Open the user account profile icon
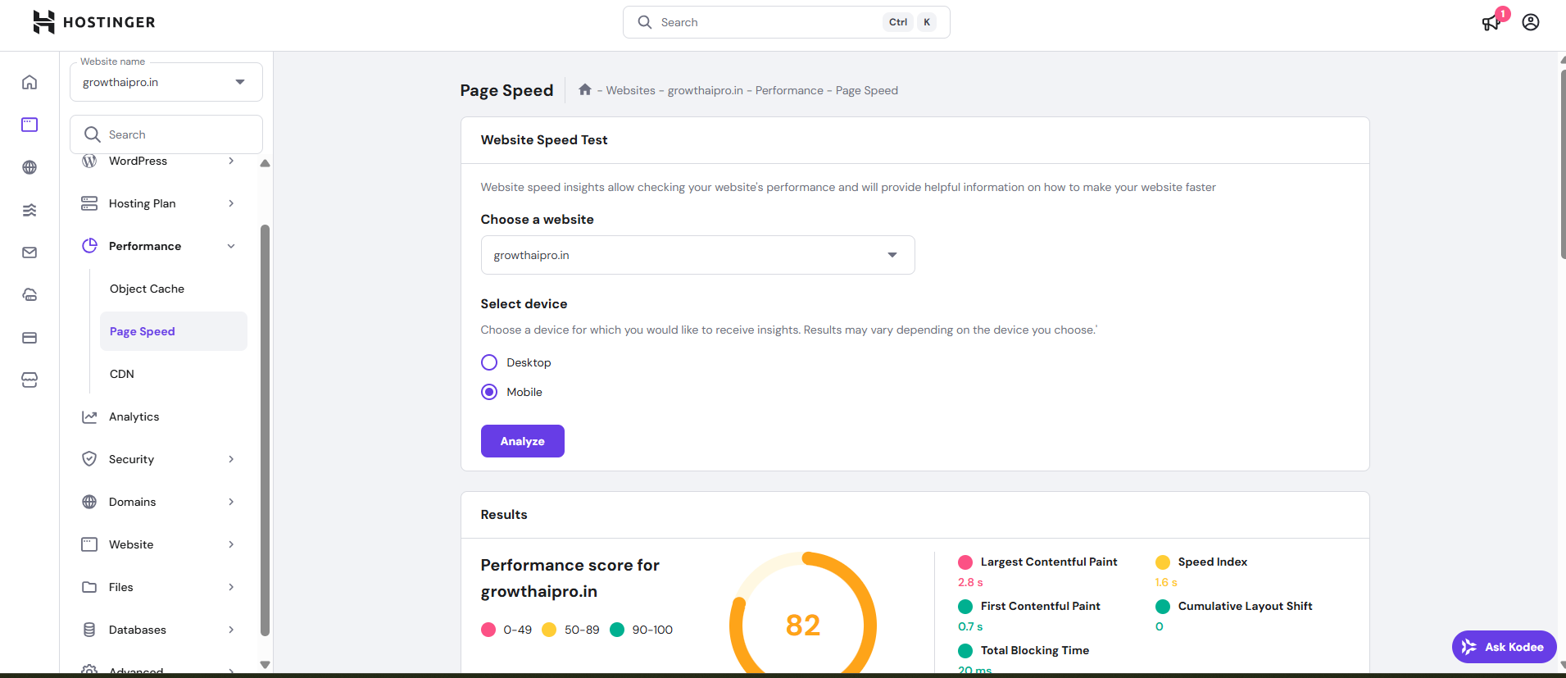This screenshot has height=678, width=1566. (1531, 22)
